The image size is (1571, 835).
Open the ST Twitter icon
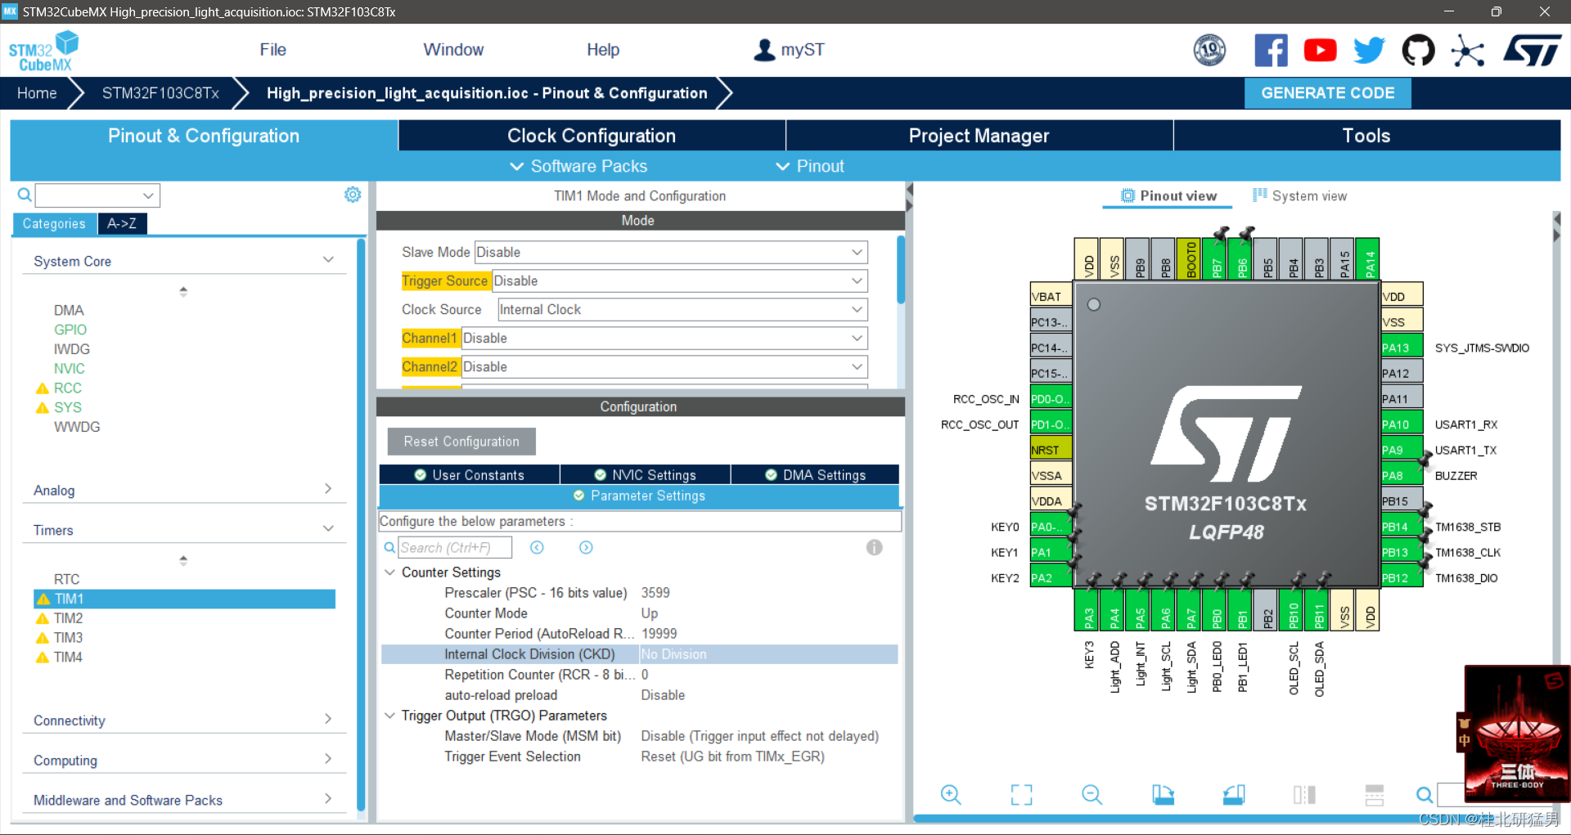click(x=1369, y=51)
